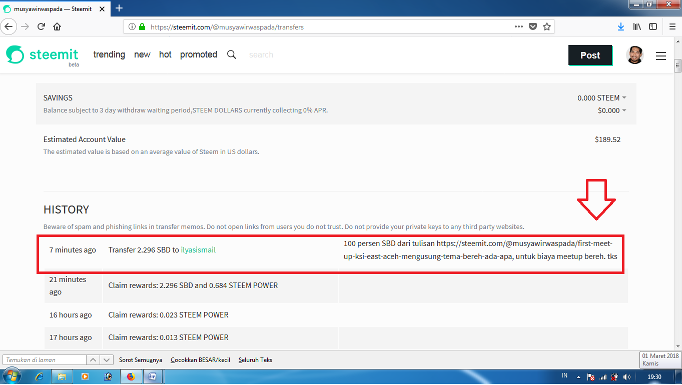Click find next arrow in find bar
682x385 pixels.
[x=107, y=359]
